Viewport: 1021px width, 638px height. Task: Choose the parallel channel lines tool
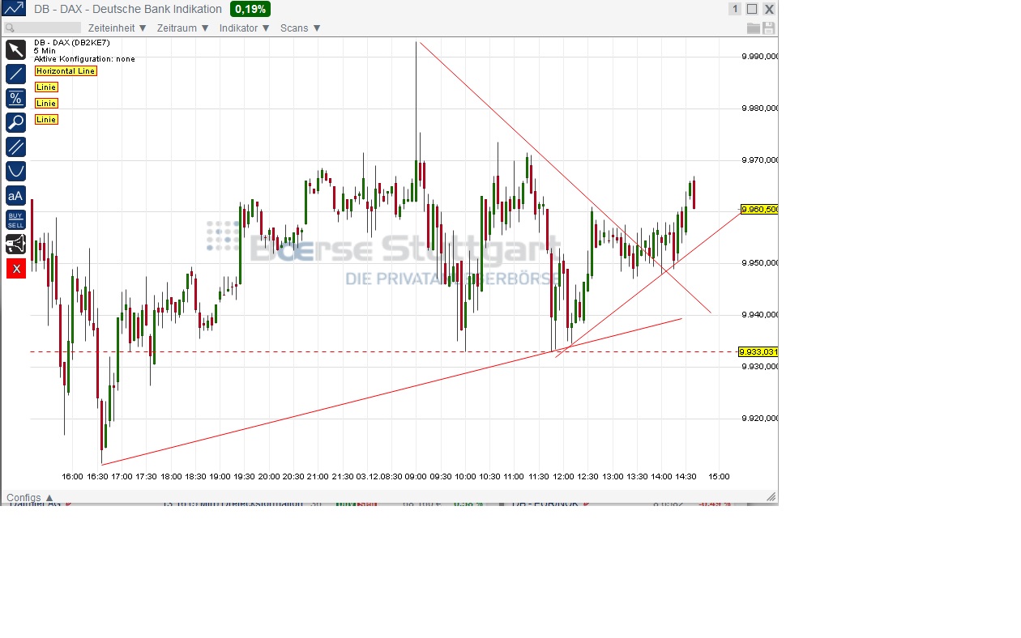[x=15, y=147]
